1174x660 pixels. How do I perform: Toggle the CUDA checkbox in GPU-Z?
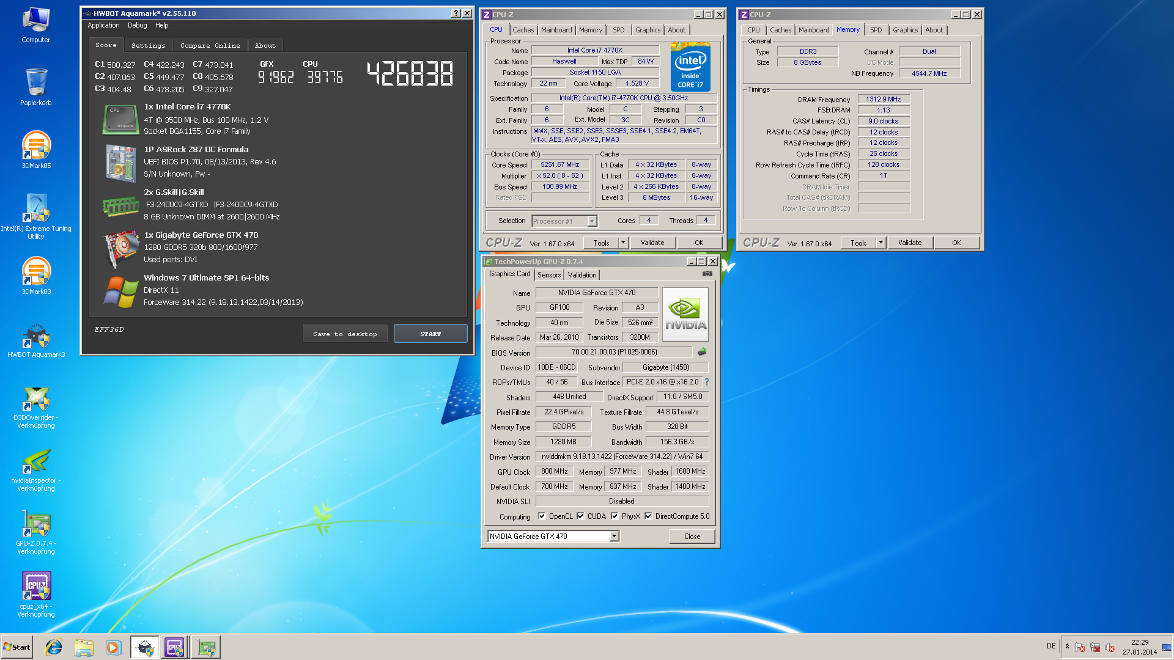pyautogui.click(x=580, y=516)
